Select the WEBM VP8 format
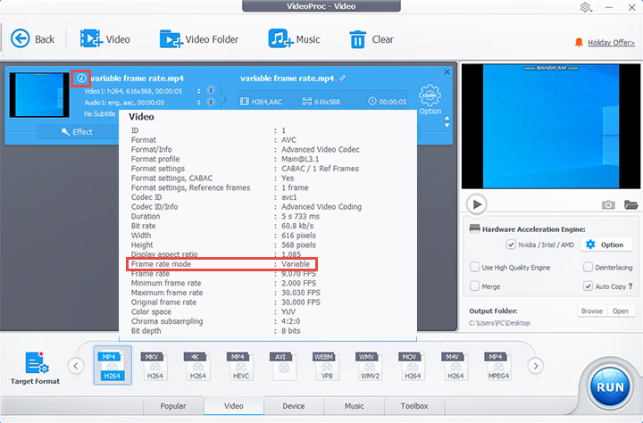This screenshot has width=643, height=423. (327, 365)
